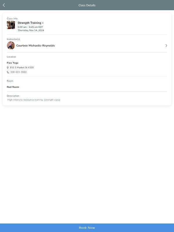Screen dimensions: 174x232
Task: Click the Strength Training class thumbnail
Action: (11, 25)
